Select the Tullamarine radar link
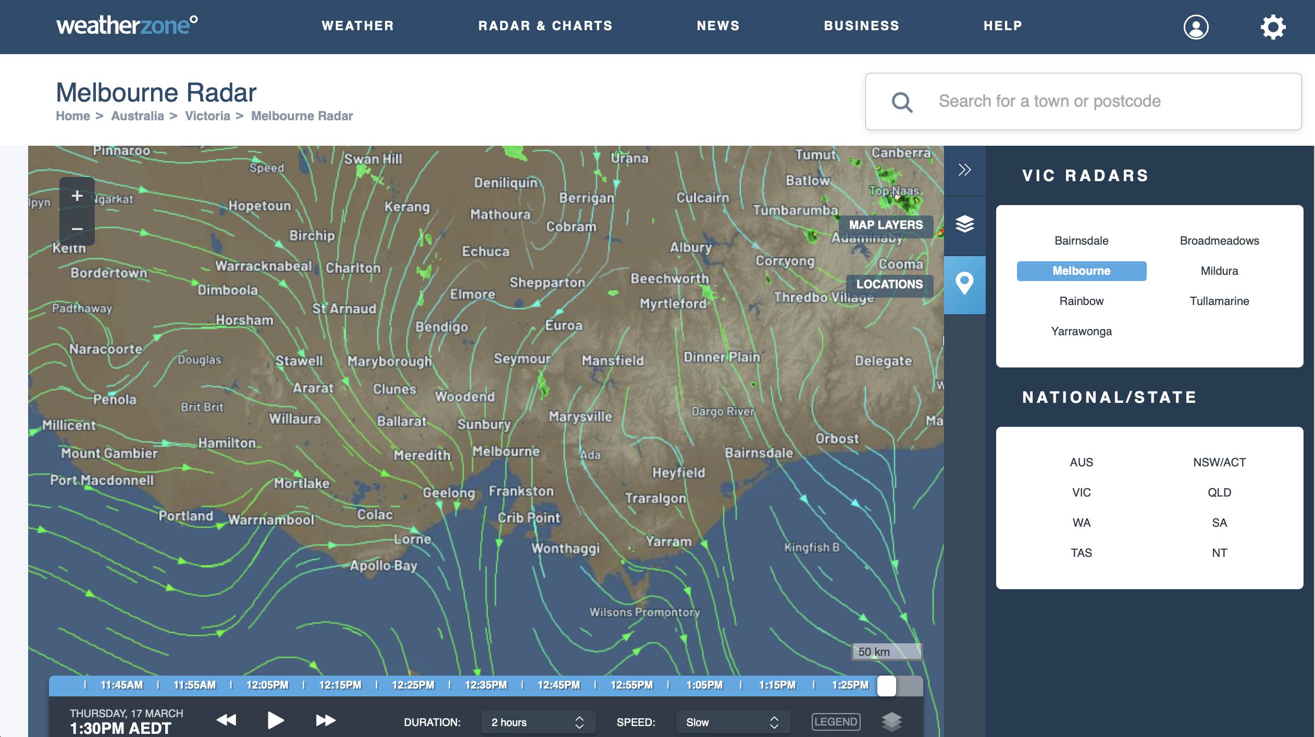Image resolution: width=1315 pixels, height=737 pixels. [1219, 301]
